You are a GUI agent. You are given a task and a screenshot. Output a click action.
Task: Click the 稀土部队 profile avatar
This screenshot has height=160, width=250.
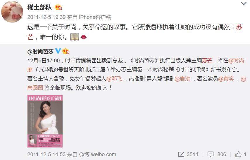coord(12,12)
